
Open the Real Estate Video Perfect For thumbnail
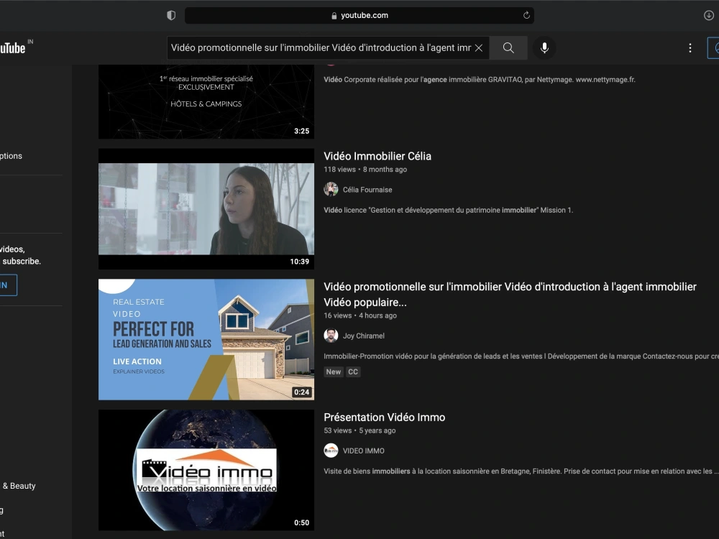click(206, 339)
